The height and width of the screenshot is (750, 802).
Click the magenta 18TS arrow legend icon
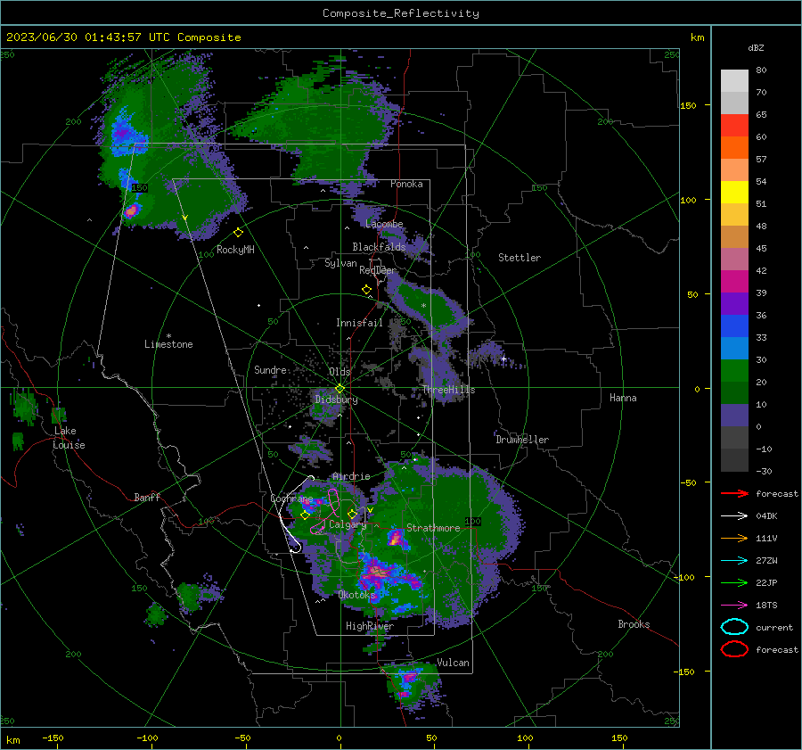(734, 605)
